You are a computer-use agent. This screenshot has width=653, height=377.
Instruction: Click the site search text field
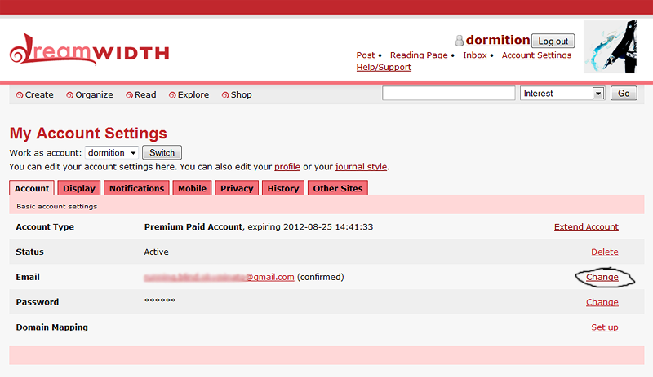(x=448, y=94)
